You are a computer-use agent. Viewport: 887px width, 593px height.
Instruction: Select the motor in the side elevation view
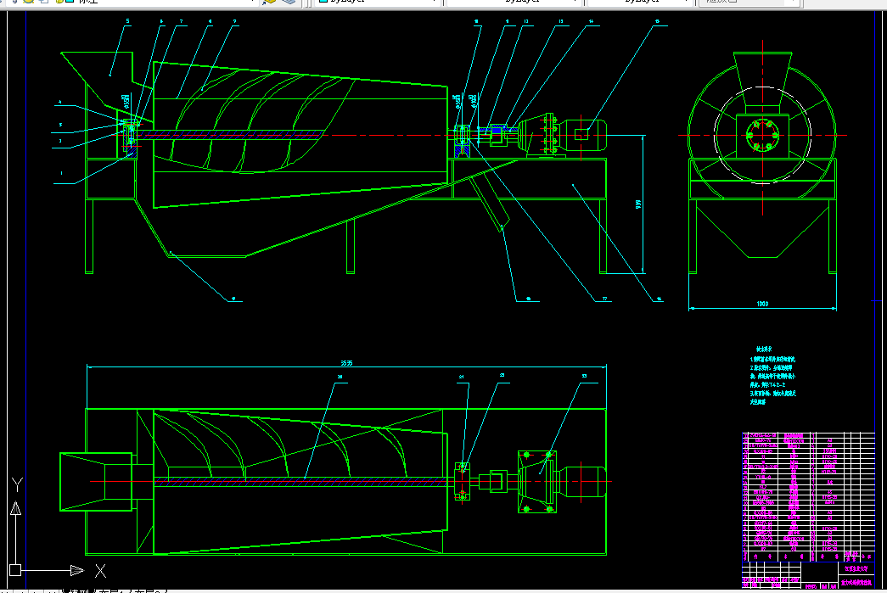click(584, 135)
